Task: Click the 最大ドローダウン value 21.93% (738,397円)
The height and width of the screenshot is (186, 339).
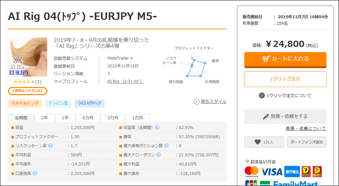Action: (199, 155)
